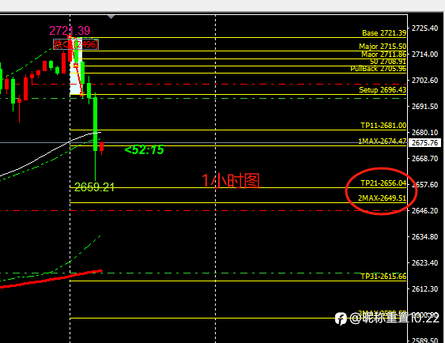445x343 pixels.
Task: Click the chart shift triangle marker at top
Action: pyautogui.click(x=111, y=17)
